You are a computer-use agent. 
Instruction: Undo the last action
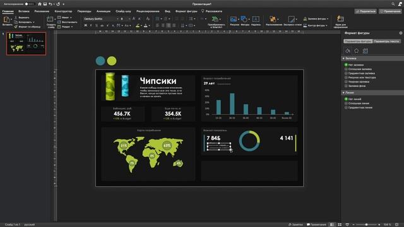point(50,4)
